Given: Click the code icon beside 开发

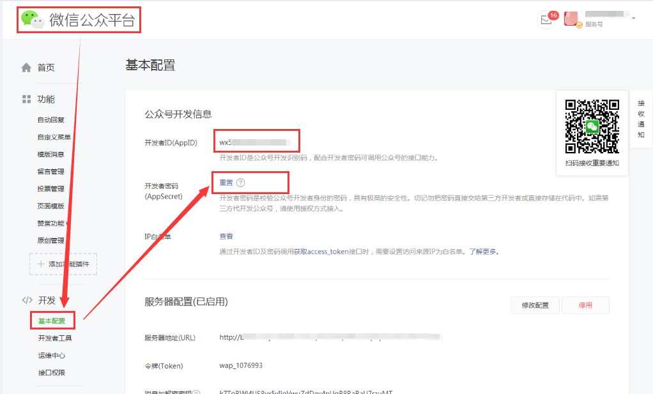Looking at the screenshot, I should click(x=27, y=300).
